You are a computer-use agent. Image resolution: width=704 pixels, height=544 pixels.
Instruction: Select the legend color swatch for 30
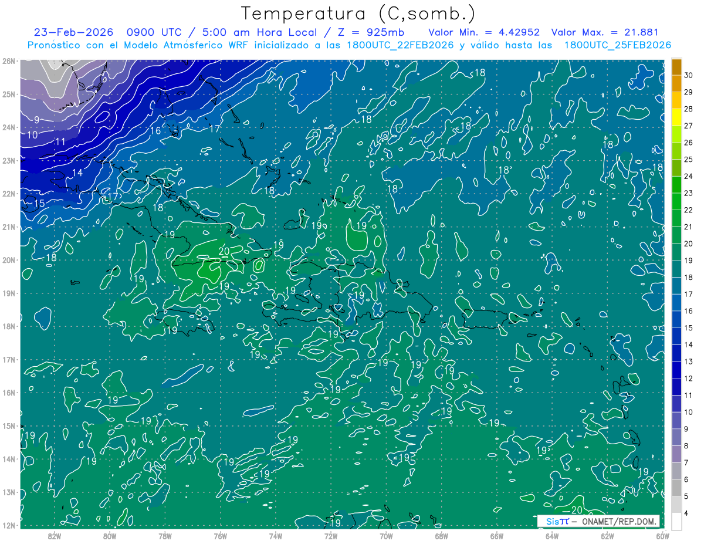coord(677,67)
